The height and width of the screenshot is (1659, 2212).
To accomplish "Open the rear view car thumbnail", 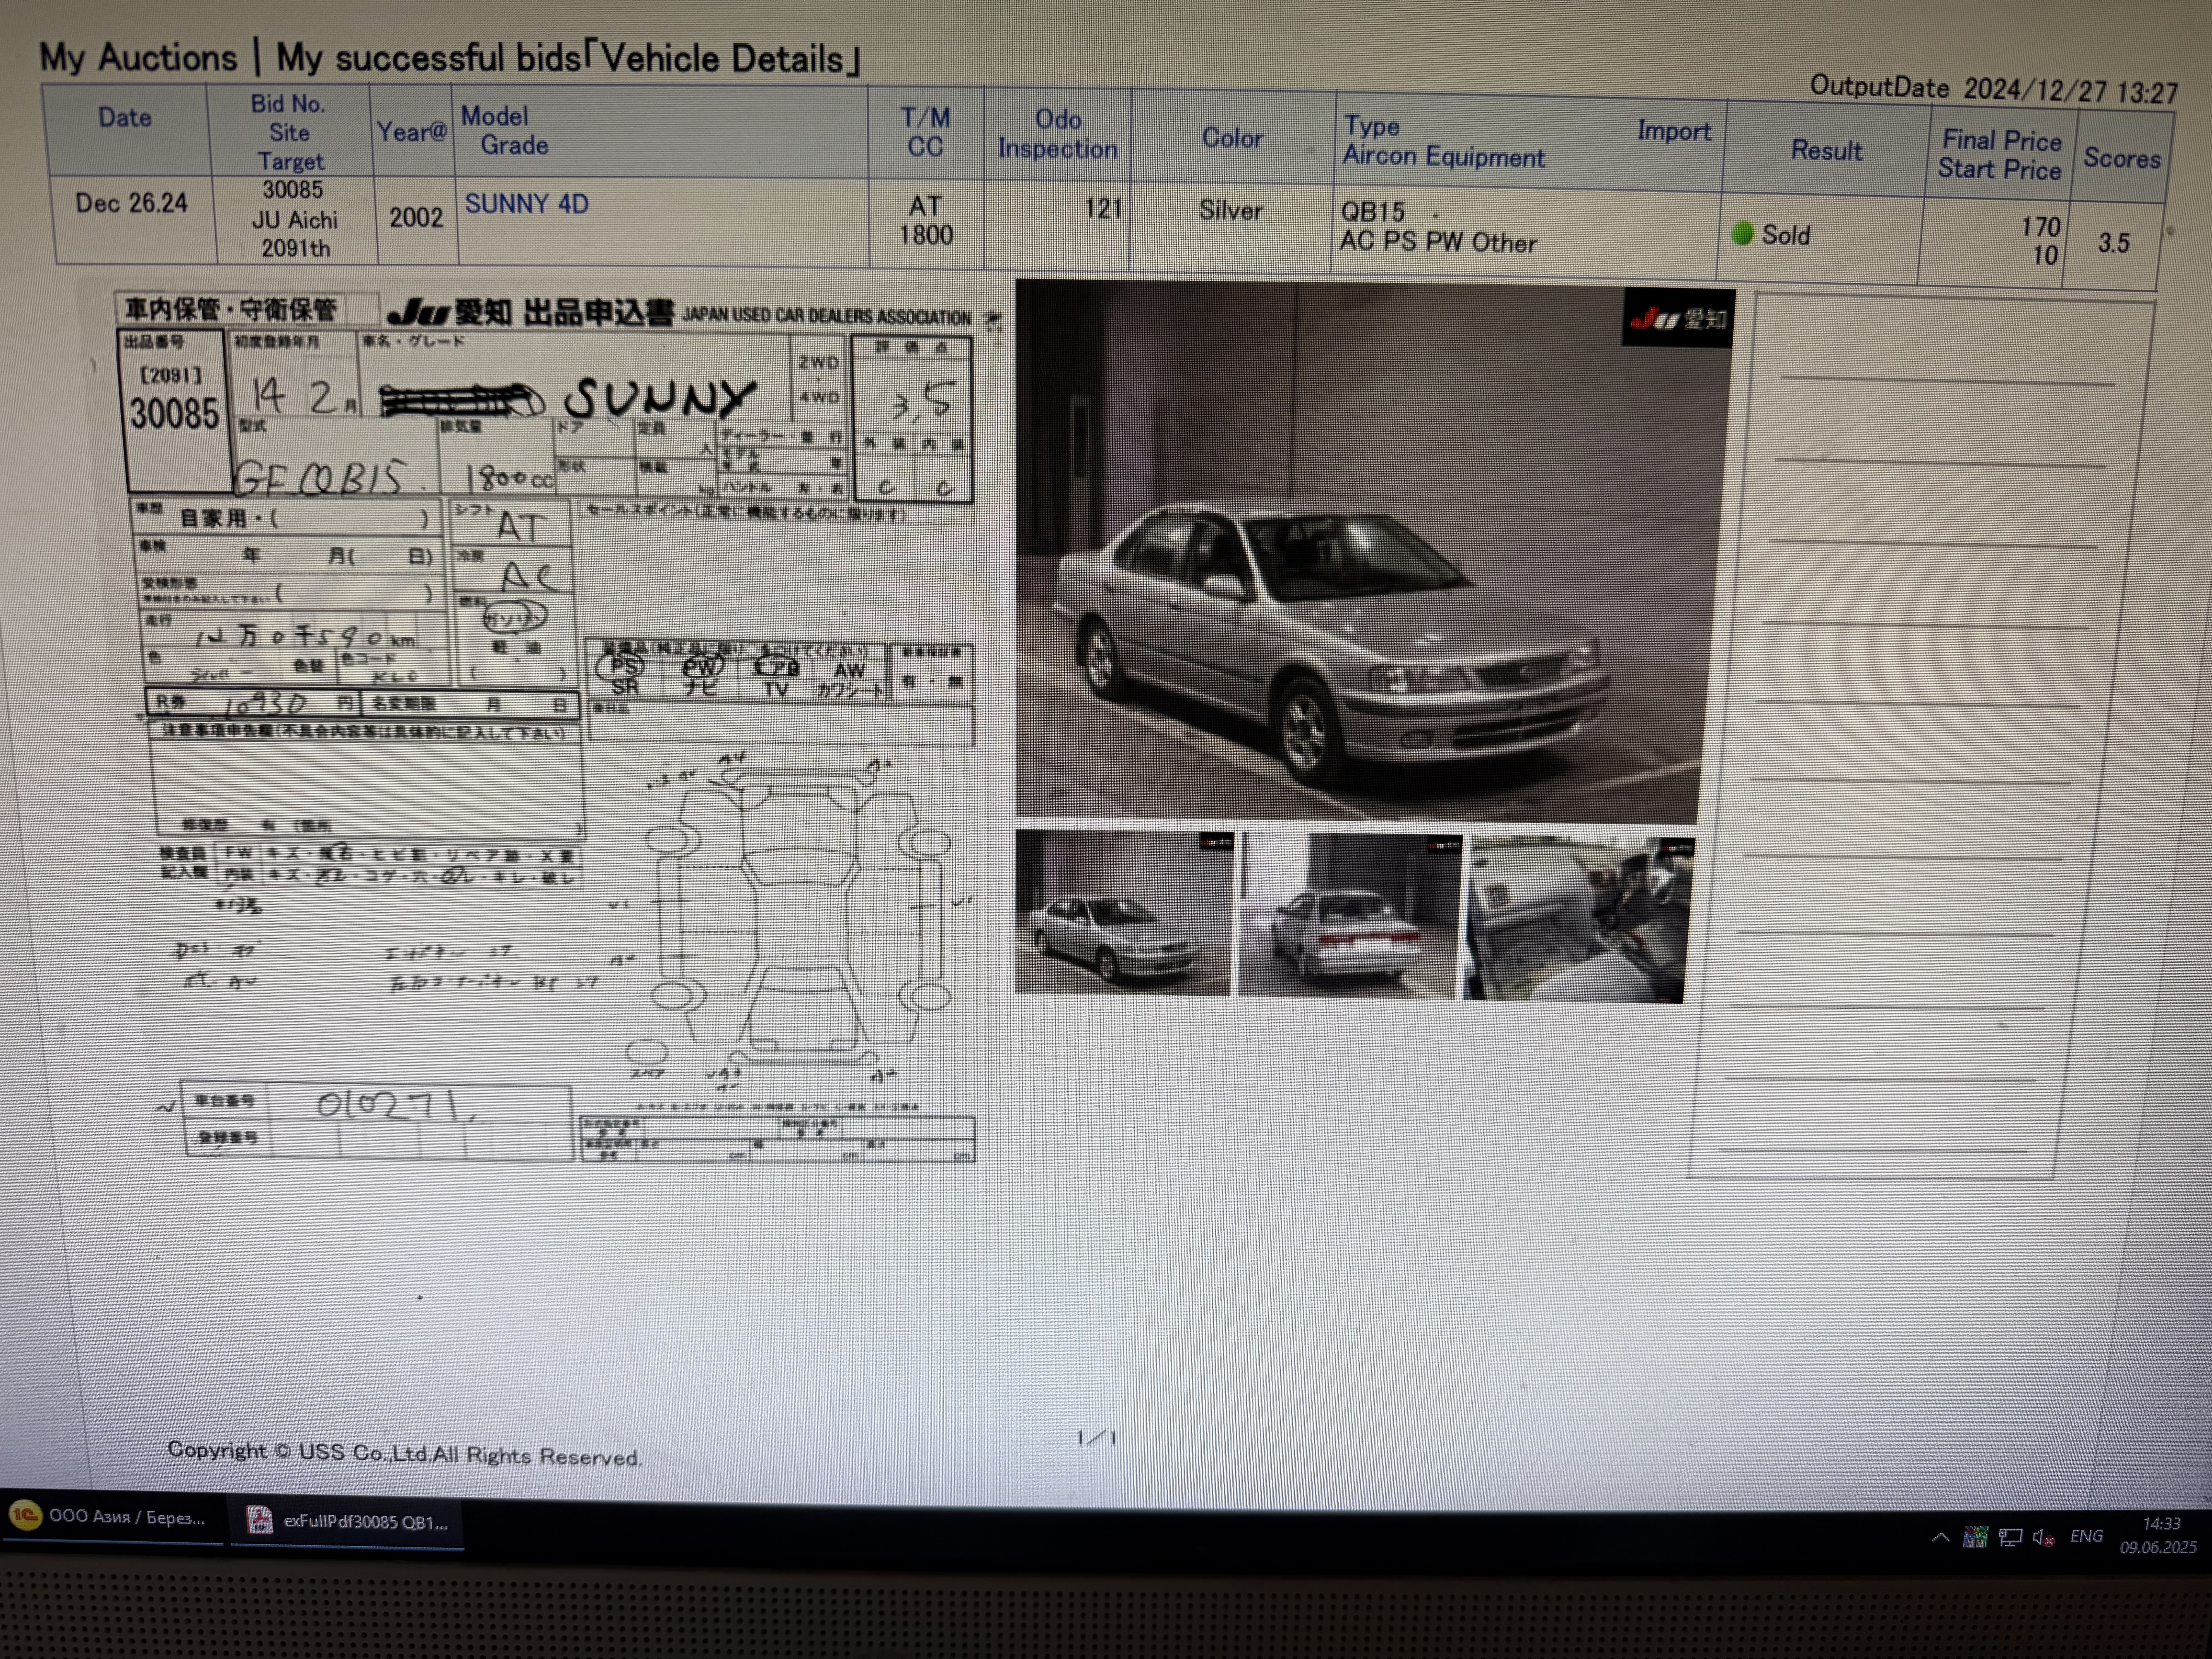I will pyautogui.click(x=1350, y=916).
